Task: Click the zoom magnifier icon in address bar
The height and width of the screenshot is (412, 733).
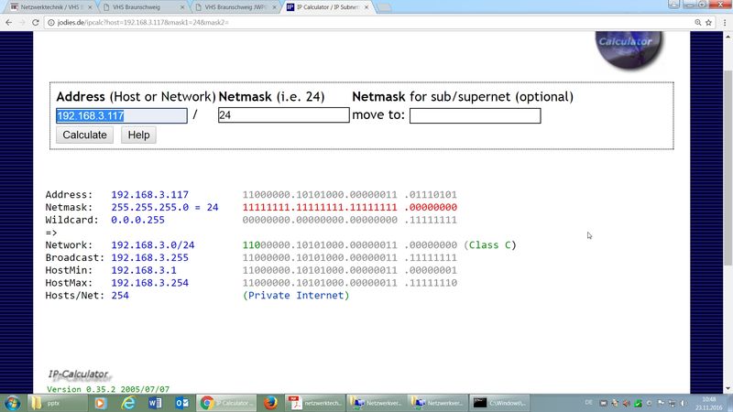Action: [x=698, y=22]
